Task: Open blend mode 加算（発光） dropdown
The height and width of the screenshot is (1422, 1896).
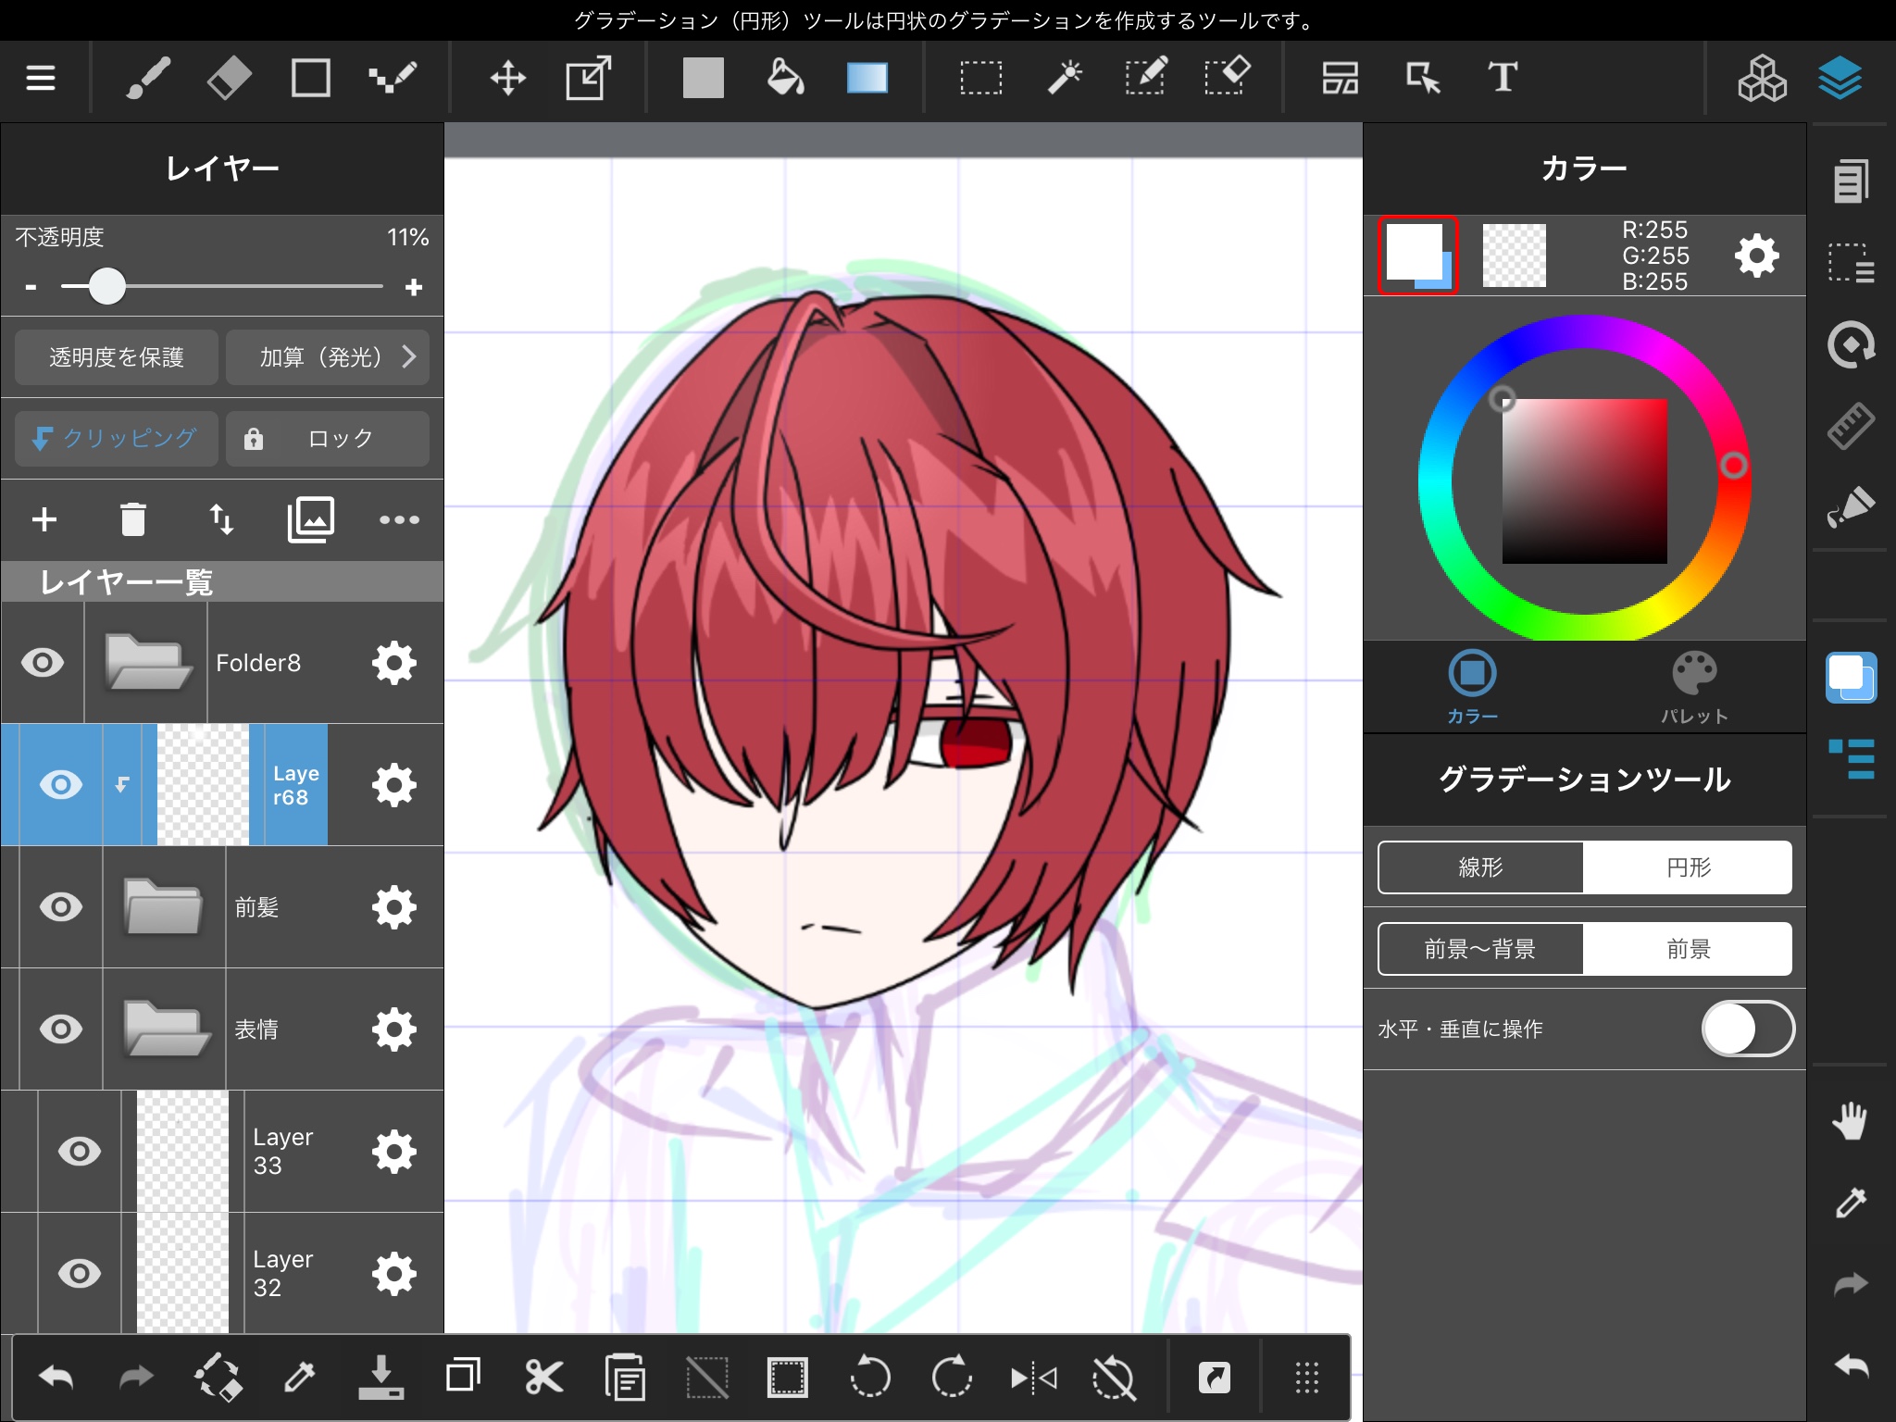Action: click(328, 357)
